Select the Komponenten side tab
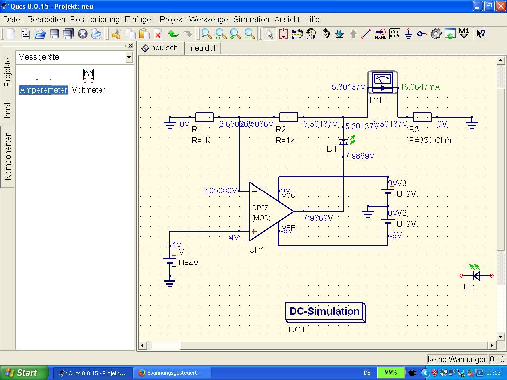507x380 pixels. [x=8, y=156]
